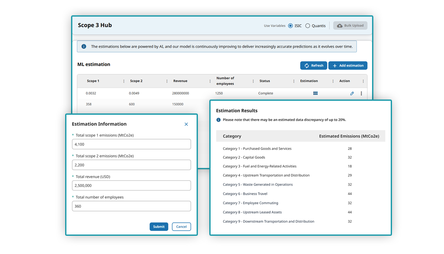Cancel the Estimation Information form

pos(181,226)
